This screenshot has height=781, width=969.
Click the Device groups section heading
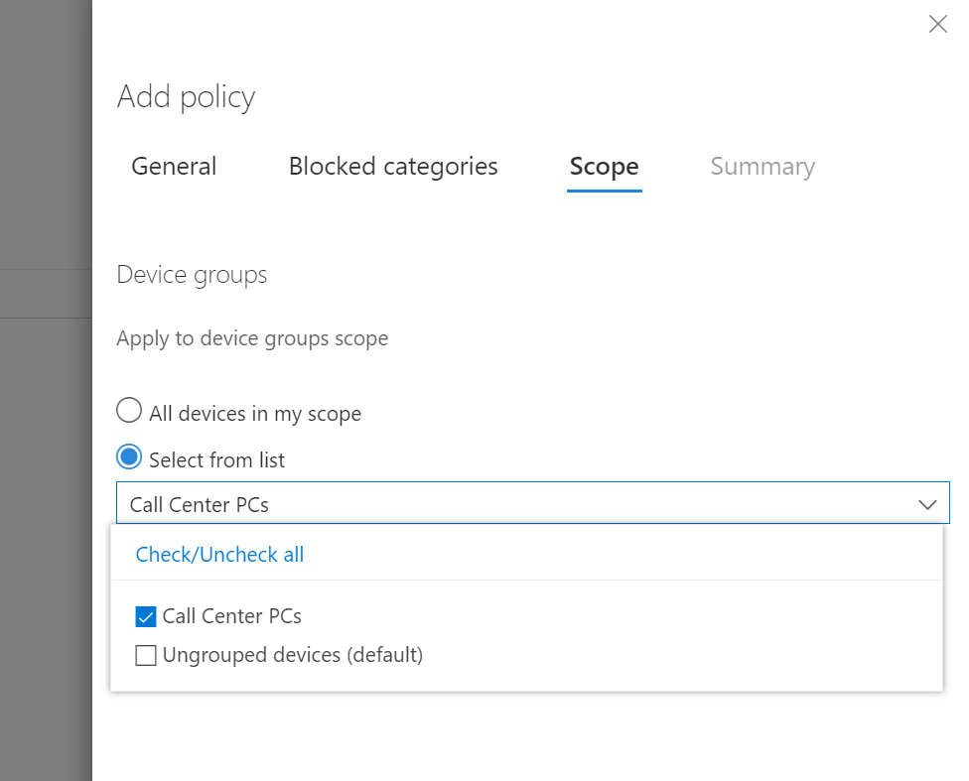(192, 275)
